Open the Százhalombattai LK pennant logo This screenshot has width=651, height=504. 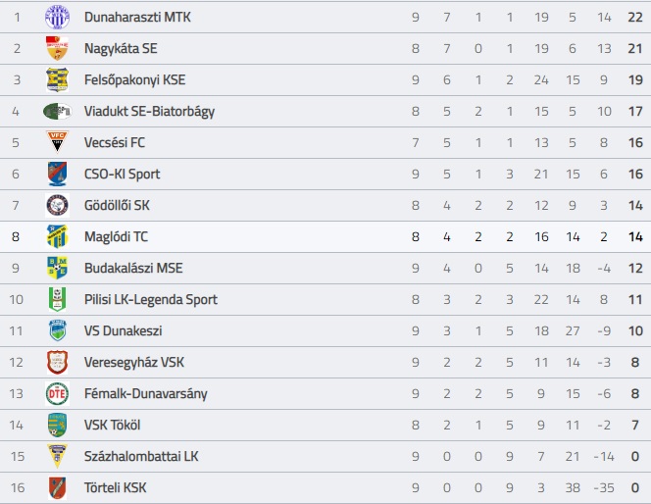(x=57, y=456)
